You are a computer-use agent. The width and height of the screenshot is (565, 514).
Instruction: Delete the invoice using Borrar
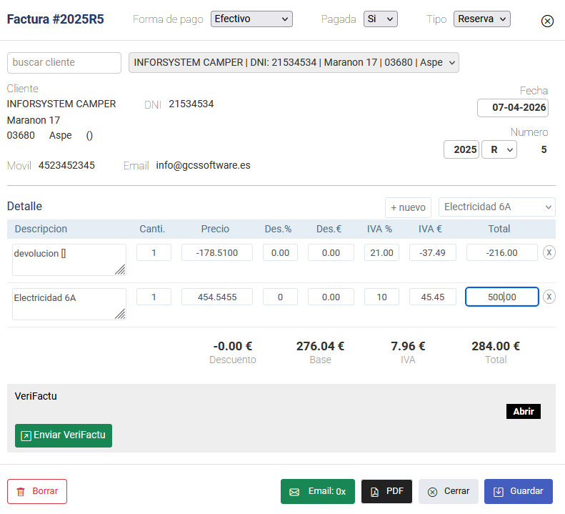[x=37, y=492]
